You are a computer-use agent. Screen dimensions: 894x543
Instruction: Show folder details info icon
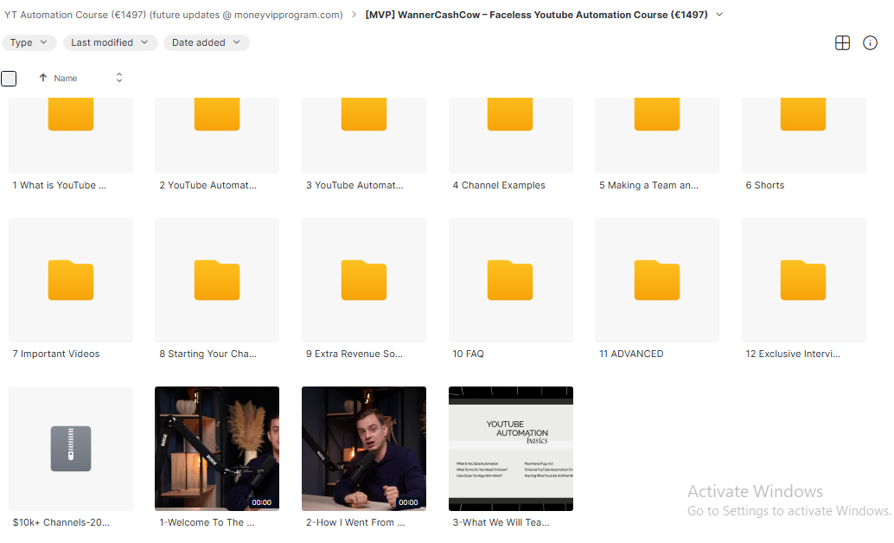pos(870,42)
